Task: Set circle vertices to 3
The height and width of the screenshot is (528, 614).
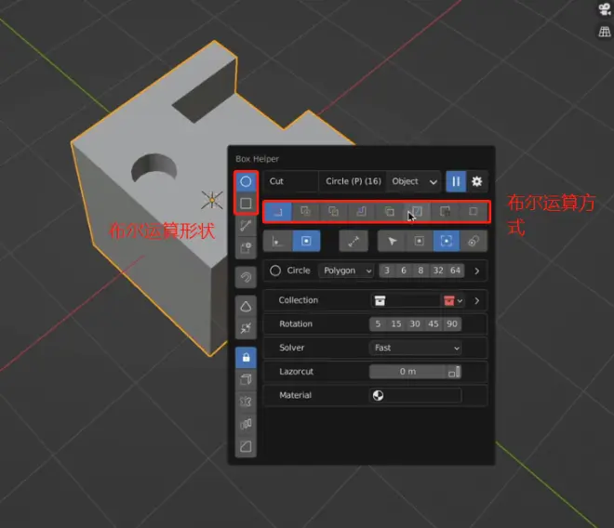Action: coord(387,271)
